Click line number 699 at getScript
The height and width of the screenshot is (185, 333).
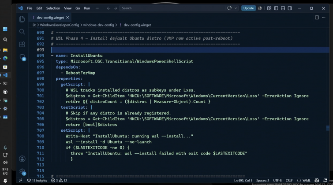[40, 84]
